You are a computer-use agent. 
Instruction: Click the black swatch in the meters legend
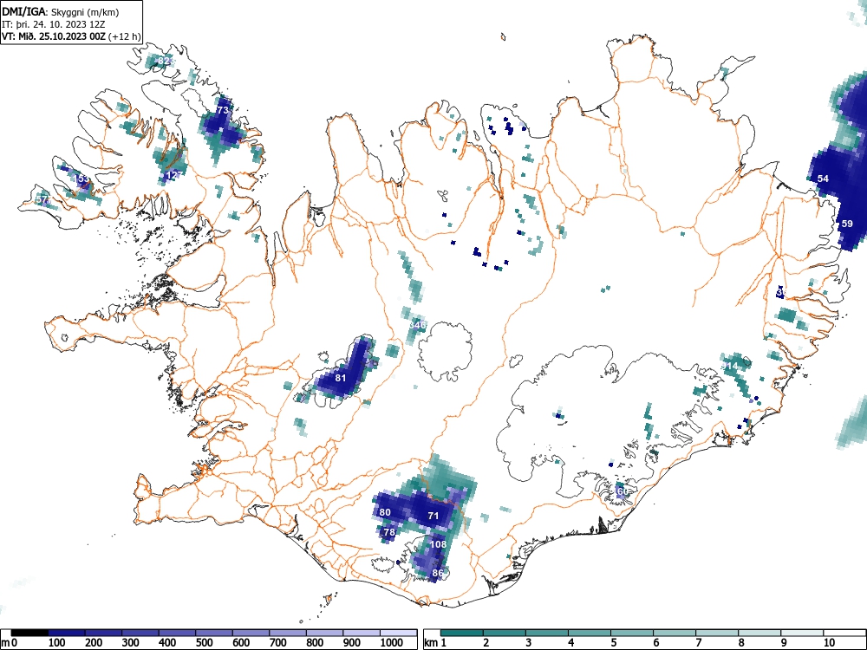[29, 633]
